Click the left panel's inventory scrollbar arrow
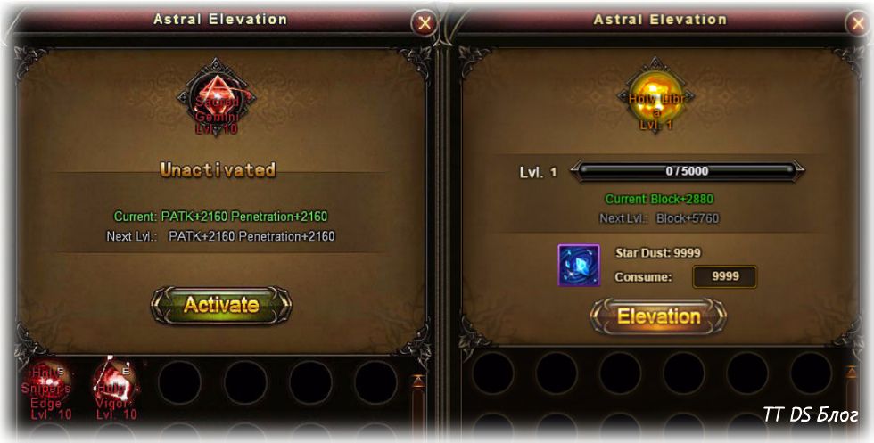Viewport: 874px width, 443px height. pyautogui.click(x=418, y=382)
